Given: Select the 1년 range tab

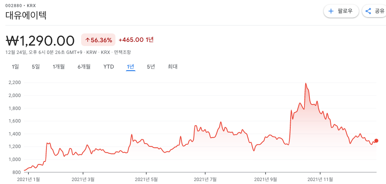Looking at the screenshot, I should coord(130,66).
